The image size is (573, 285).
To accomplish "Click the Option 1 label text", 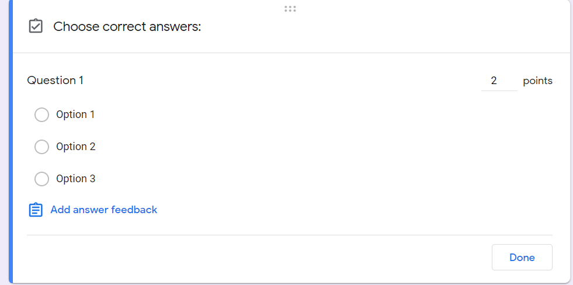I will click(x=75, y=114).
